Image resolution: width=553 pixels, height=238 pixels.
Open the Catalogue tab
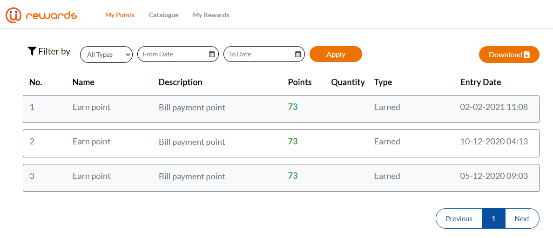pyautogui.click(x=164, y=15)
